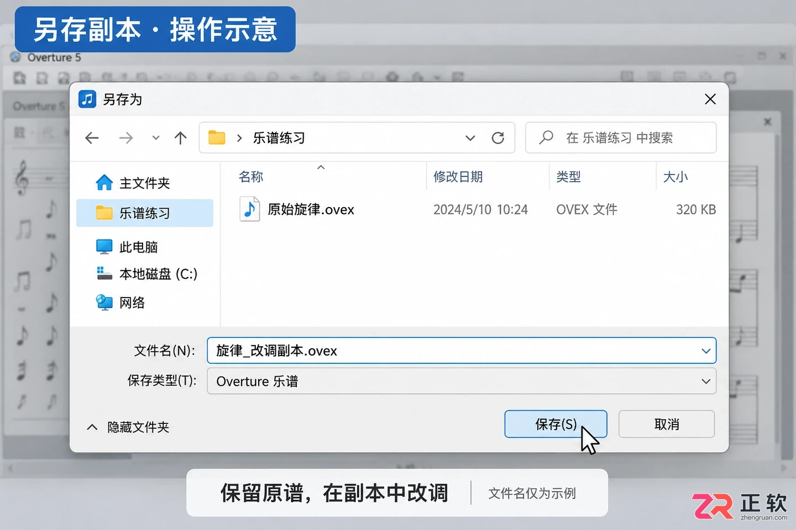
Task: Click the 320 KB size cell
Action: (x=696, y=210)
